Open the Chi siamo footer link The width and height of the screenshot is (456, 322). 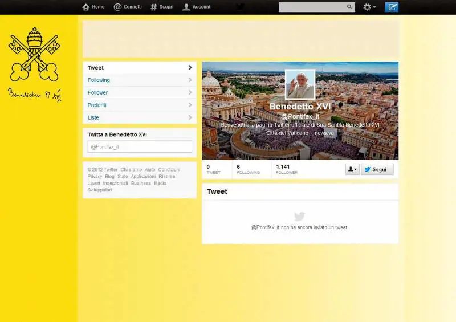[131, 170]
